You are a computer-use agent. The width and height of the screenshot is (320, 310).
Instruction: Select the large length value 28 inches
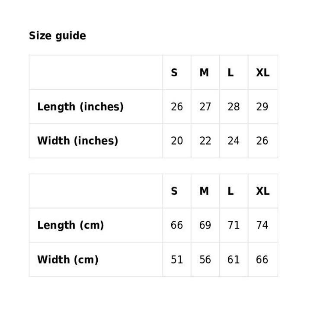tap(234, 107)
